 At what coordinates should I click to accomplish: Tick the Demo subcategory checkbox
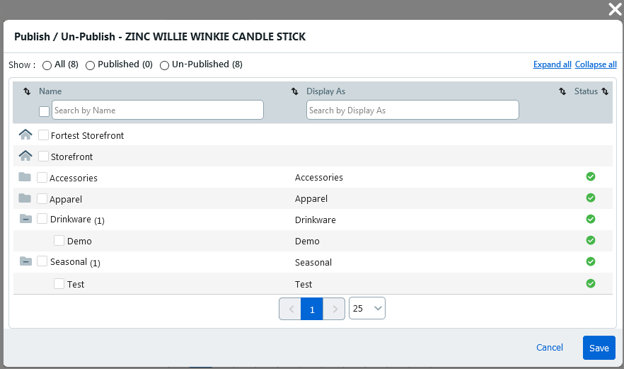tap(59, 241)
